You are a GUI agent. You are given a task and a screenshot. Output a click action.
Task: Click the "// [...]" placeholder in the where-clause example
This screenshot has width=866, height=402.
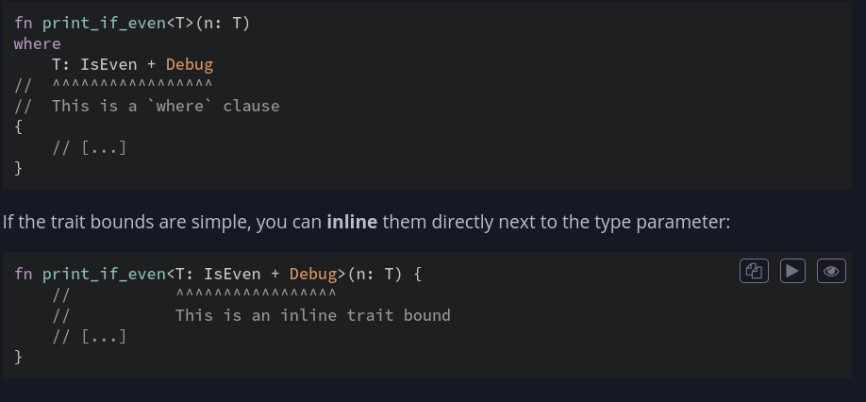(x=90, y=147)
